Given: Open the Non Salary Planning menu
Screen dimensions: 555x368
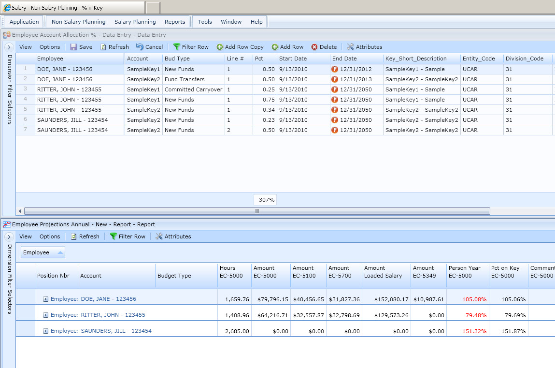Looking at the screenshot, I should [x=79, y=22].
